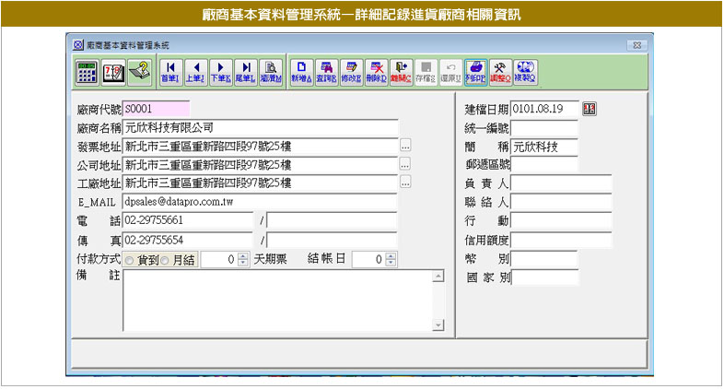Open the calculator tool icon
Screen dimensions: 724x389
(88, 72)
